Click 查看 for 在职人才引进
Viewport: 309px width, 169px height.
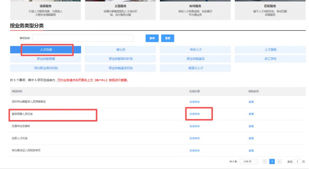pos(251,139)
